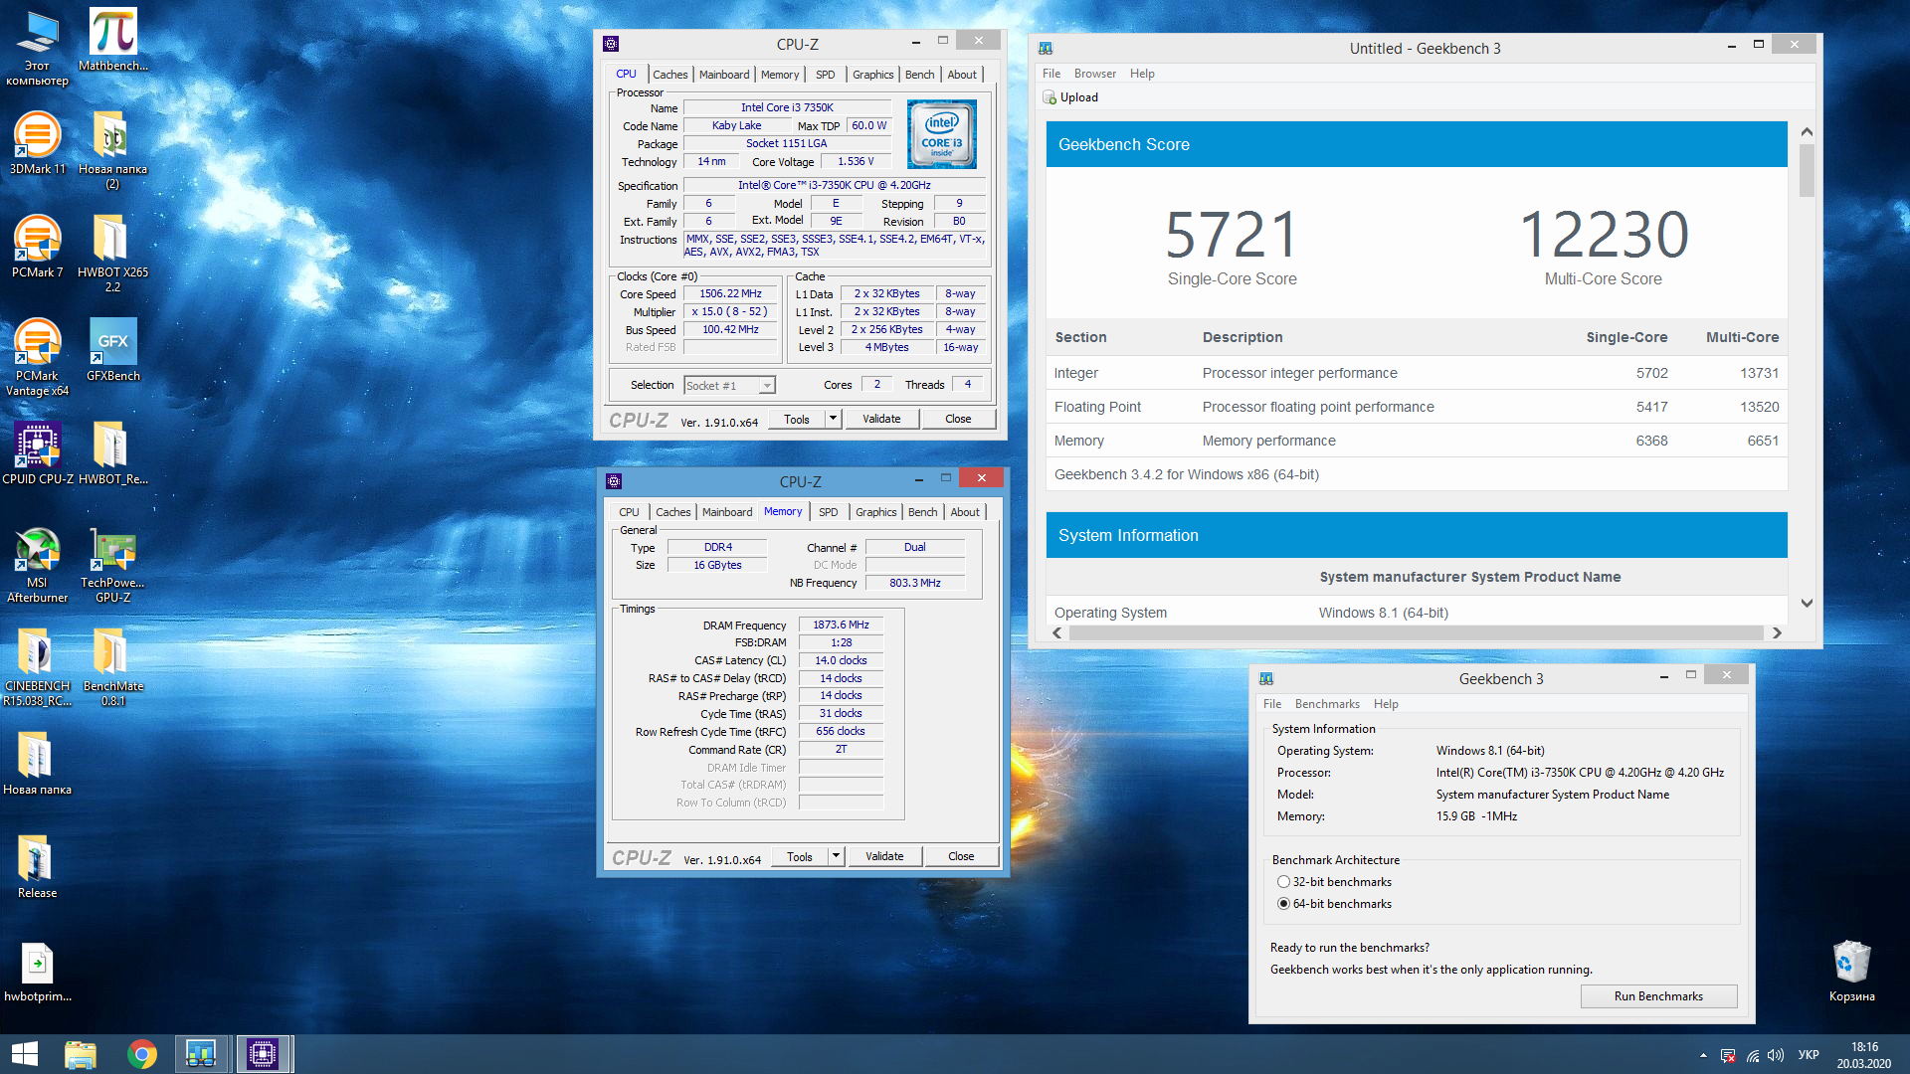Expand Tools dropdown arrow in lower CPU-Z
This screenshot has height=1074, width=1910.
[x=837, y=856]
